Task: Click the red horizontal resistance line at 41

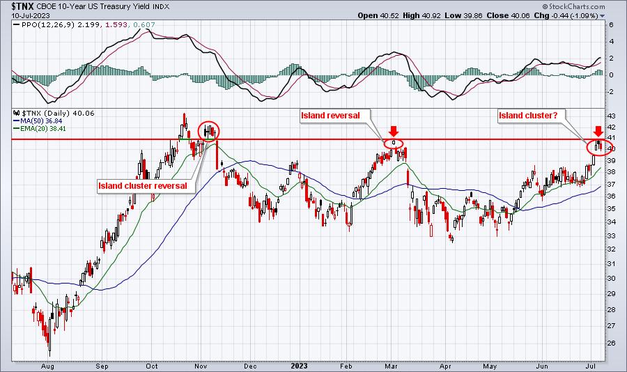Action: tap(307, 139)
